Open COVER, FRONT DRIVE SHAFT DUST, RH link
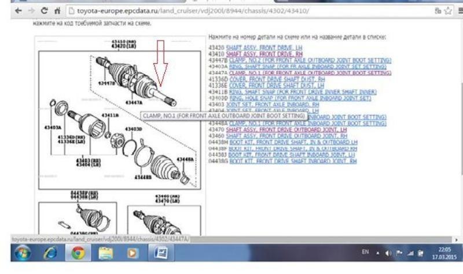The width and height of the screenshot is (463, 274). pyautogui.click(x=277, y=79)
